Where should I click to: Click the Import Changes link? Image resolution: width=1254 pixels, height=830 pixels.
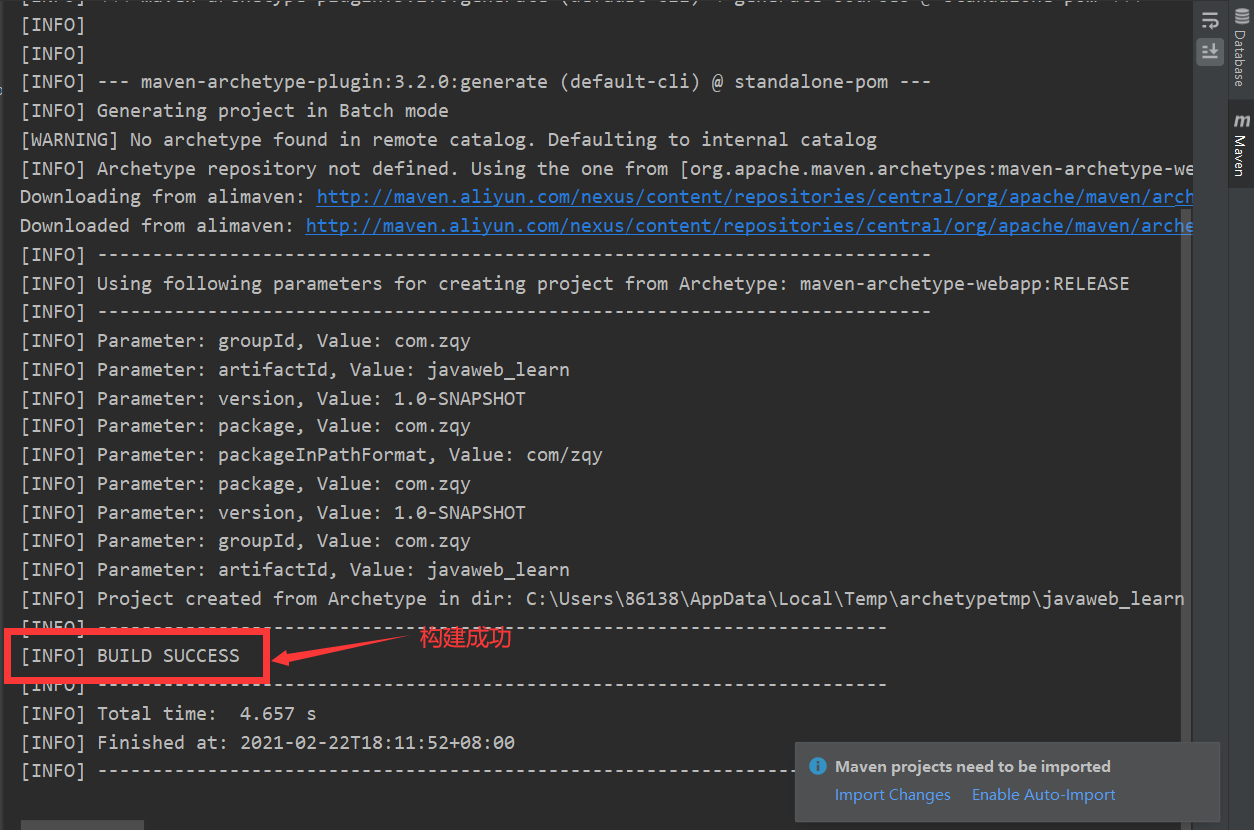click(x=892, y=795)
